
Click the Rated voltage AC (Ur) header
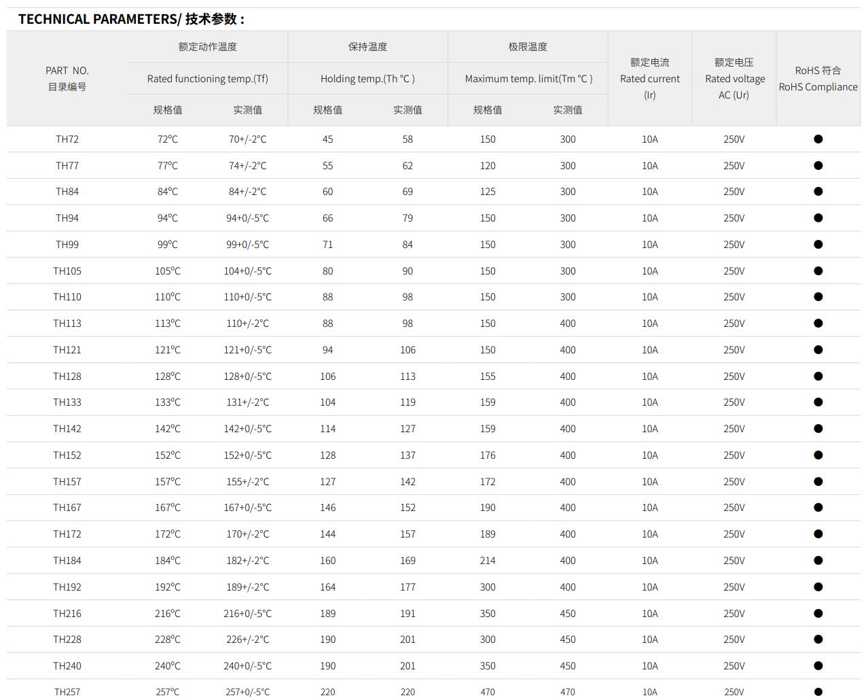coord(734,79)
